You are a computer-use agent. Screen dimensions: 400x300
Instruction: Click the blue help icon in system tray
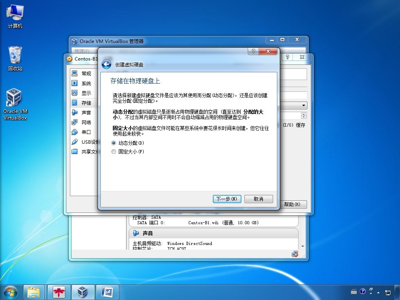click(362, 291)
